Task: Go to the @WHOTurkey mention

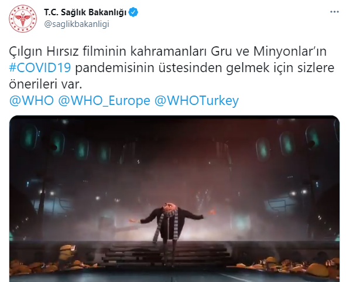Action: pos(197,101)
